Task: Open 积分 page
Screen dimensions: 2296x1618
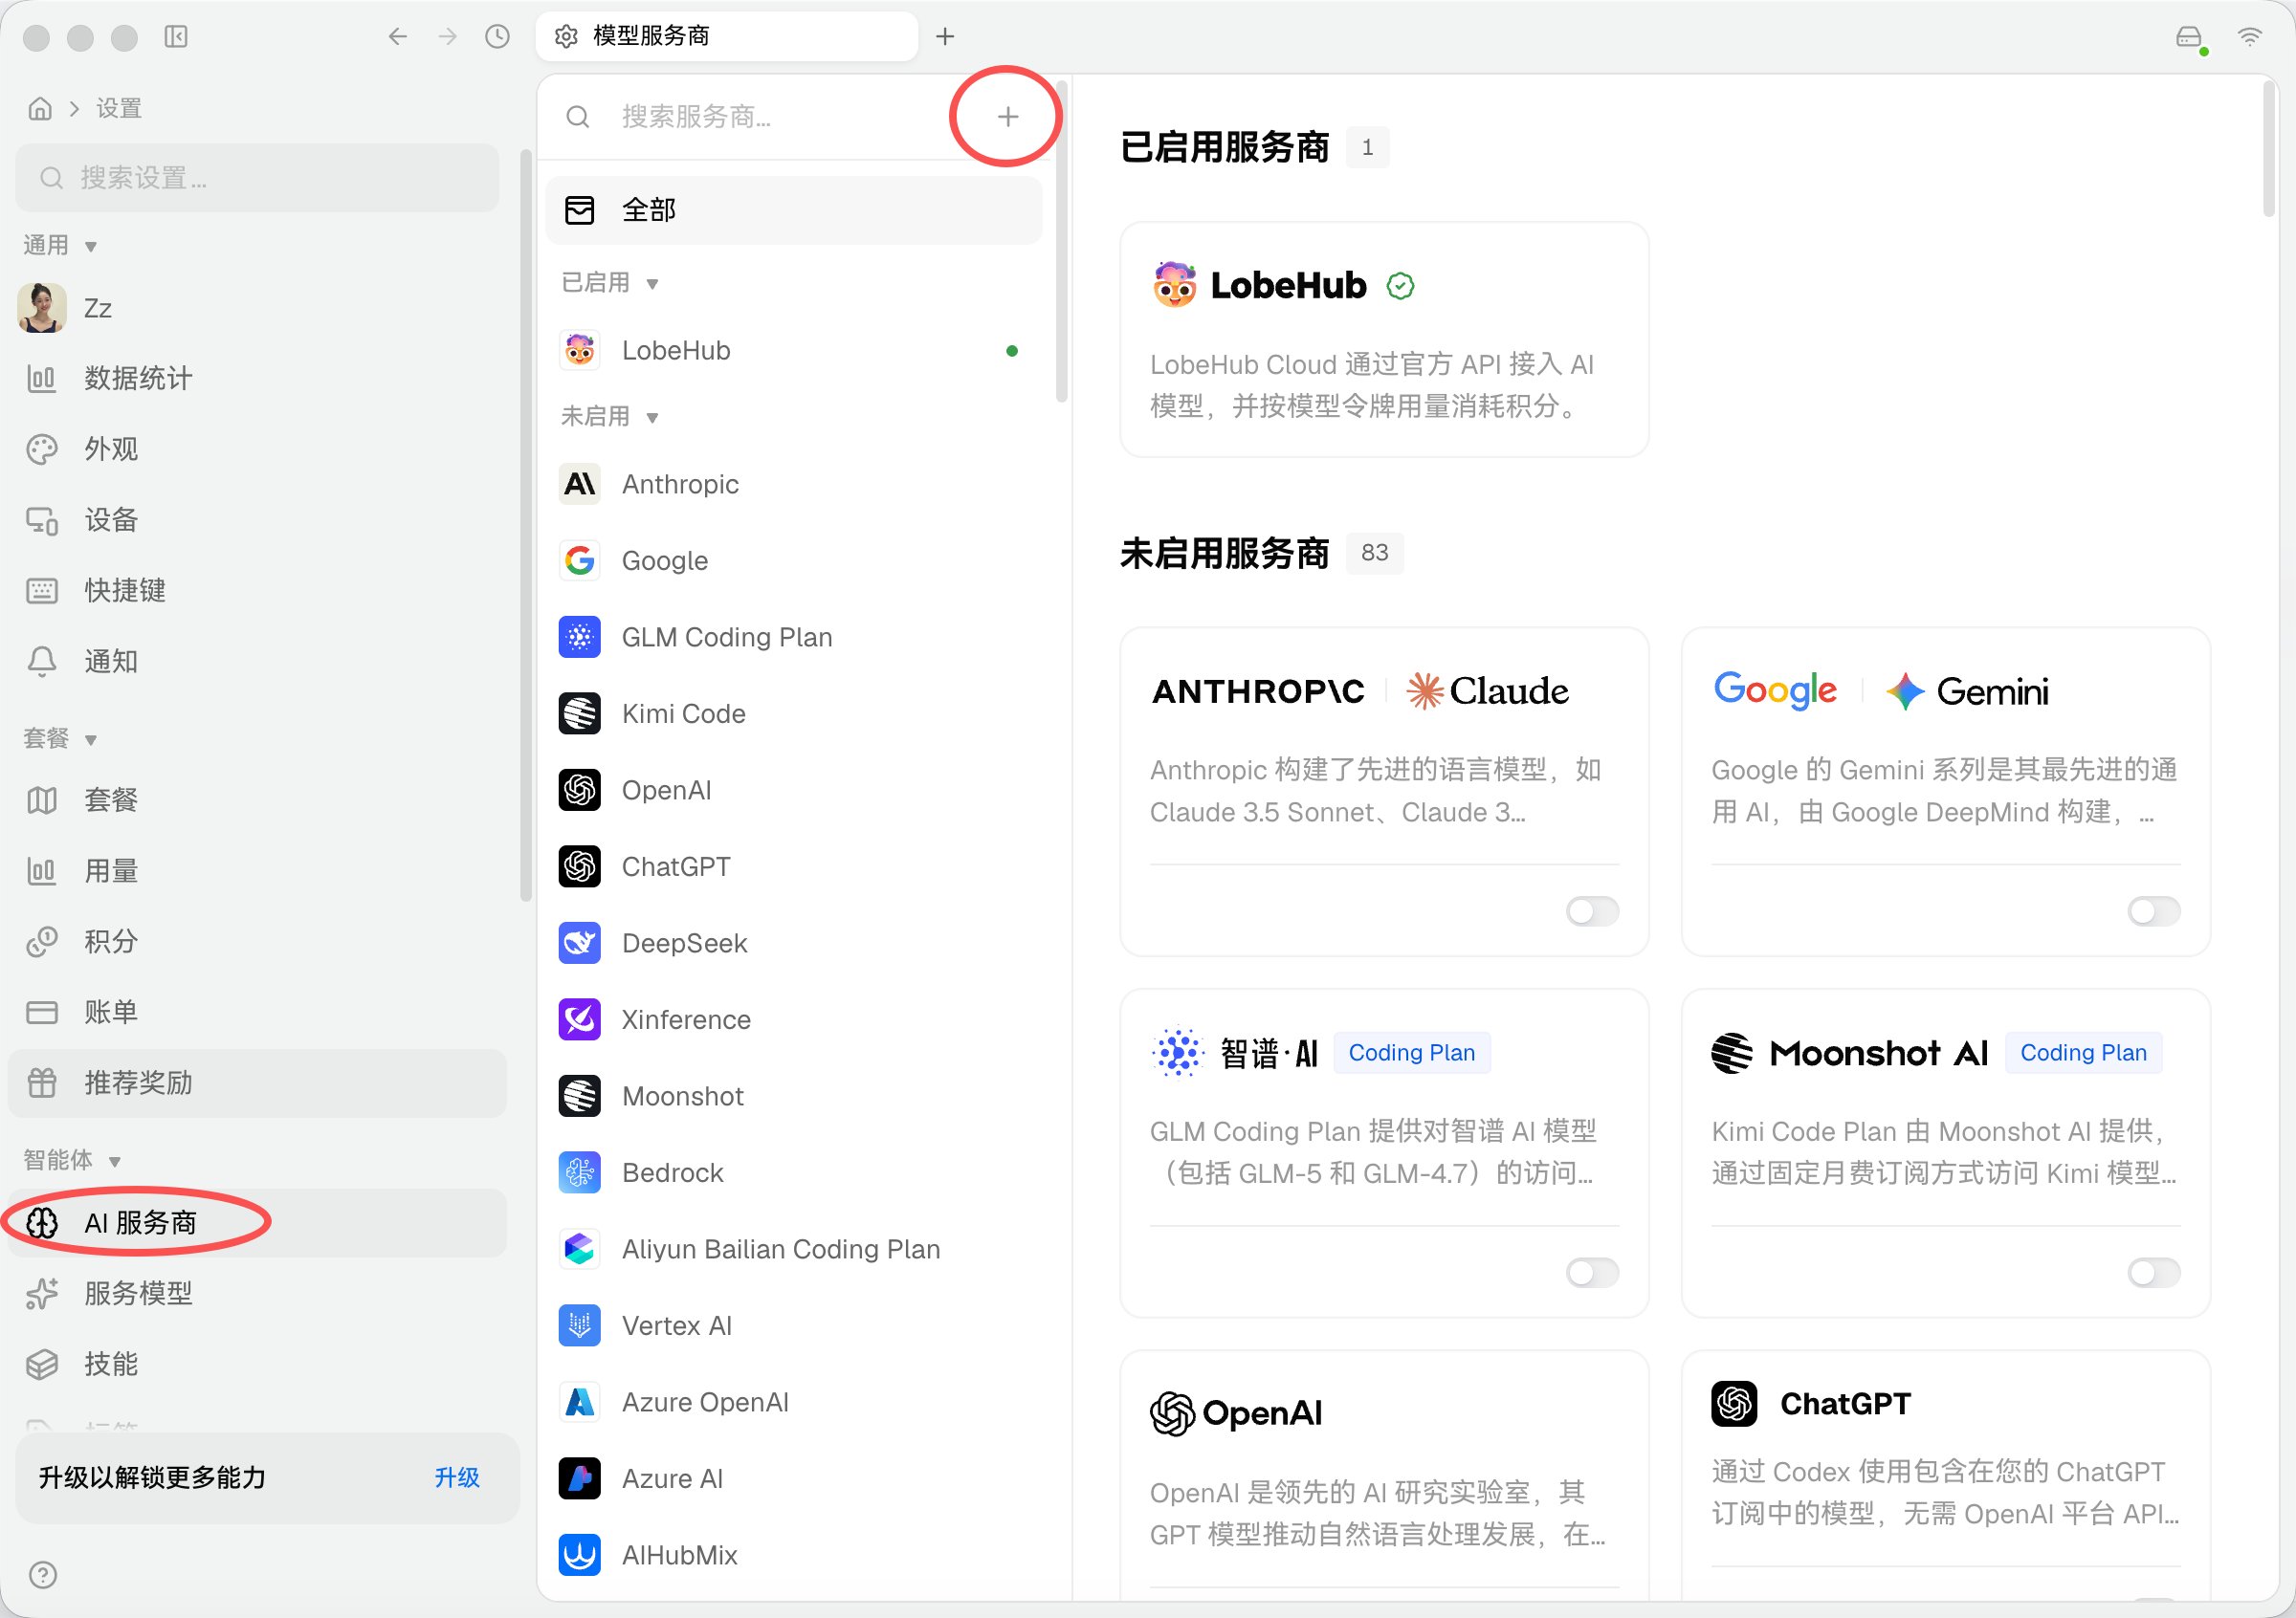Action: pyautogui.click(x=257, y=940)
